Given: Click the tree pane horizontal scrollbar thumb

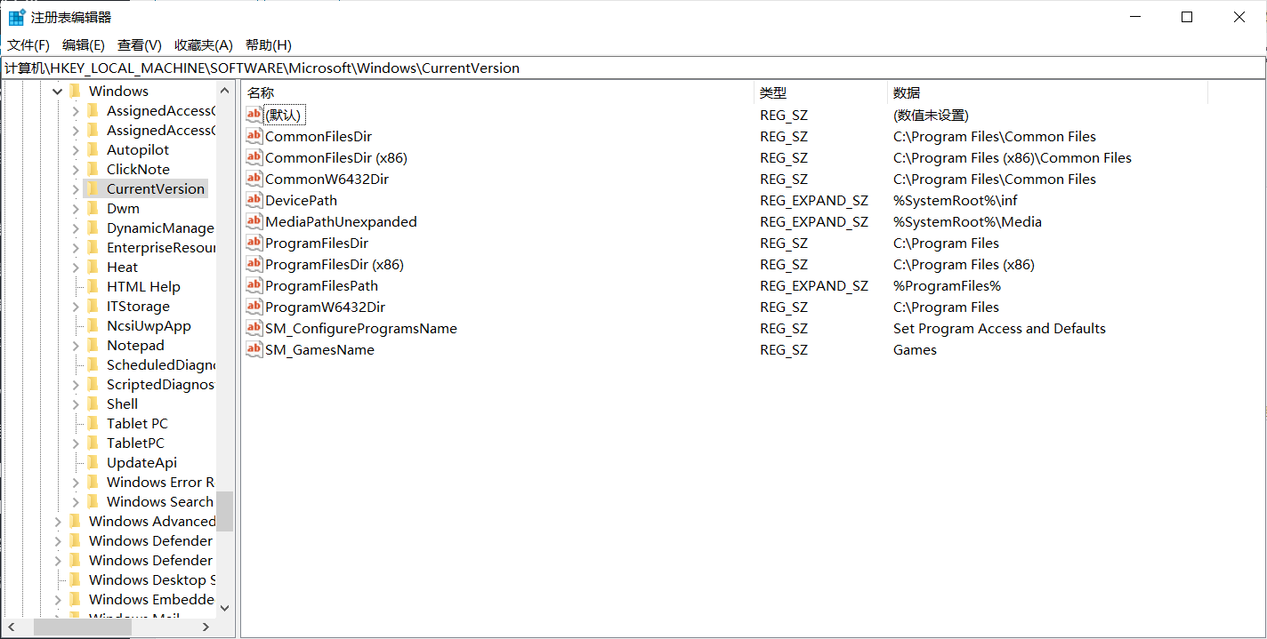Looking at the screenshot, I should pyautogui.click(x=82, y=627).
